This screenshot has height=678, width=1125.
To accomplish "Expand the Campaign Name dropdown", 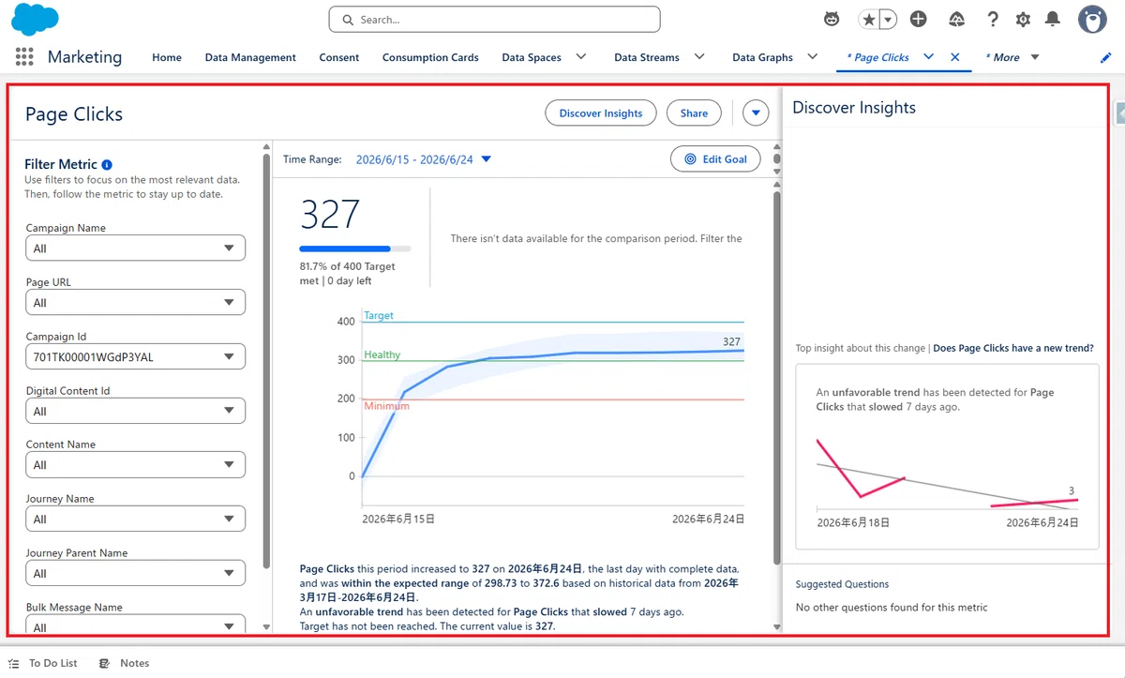I will (135, 248).
